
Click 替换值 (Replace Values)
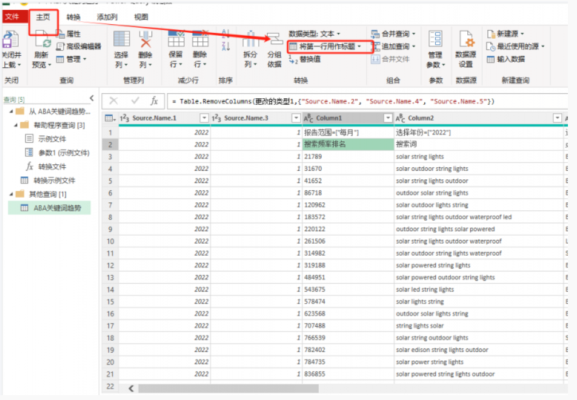305,59
